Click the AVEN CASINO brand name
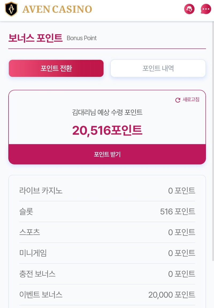 (x=57, y=9)
